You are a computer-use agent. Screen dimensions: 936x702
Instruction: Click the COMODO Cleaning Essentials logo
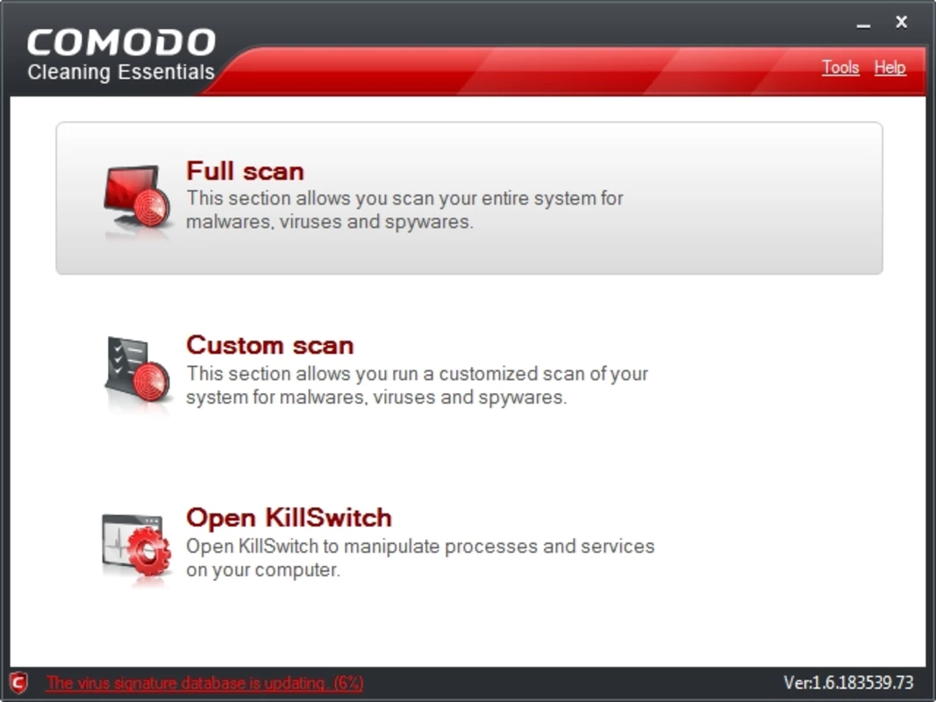pos(120,55)
